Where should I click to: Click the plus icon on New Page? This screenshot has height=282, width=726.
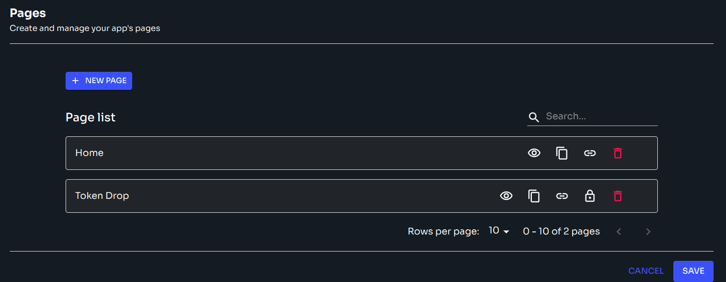tap(75, 81)
